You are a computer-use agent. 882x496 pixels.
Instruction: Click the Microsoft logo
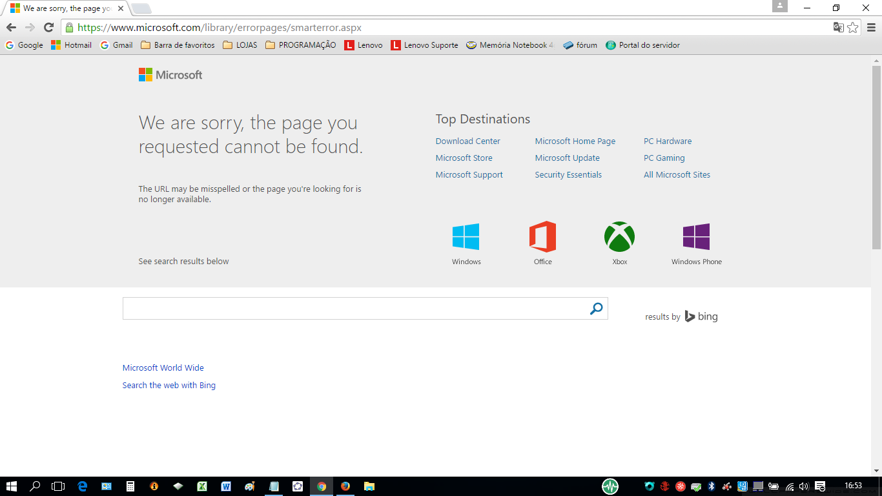(x=170, y=75)
